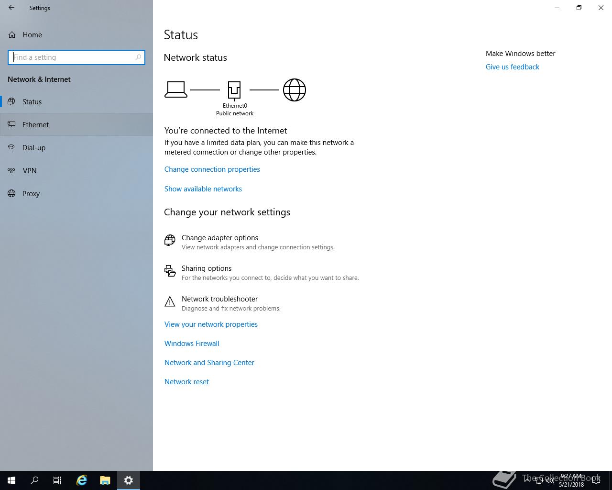The height and width of the screenshot is (490, 612).
Task: Open Task View on the taskbar
Action: (57, 480)
